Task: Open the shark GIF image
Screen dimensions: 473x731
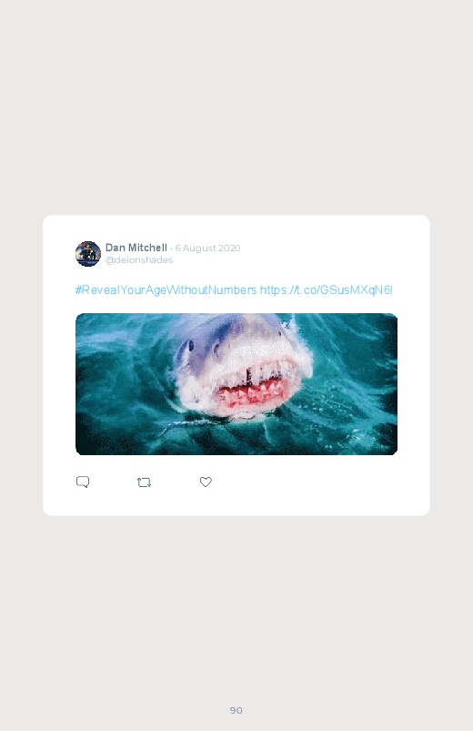Action: pos(236,384)
